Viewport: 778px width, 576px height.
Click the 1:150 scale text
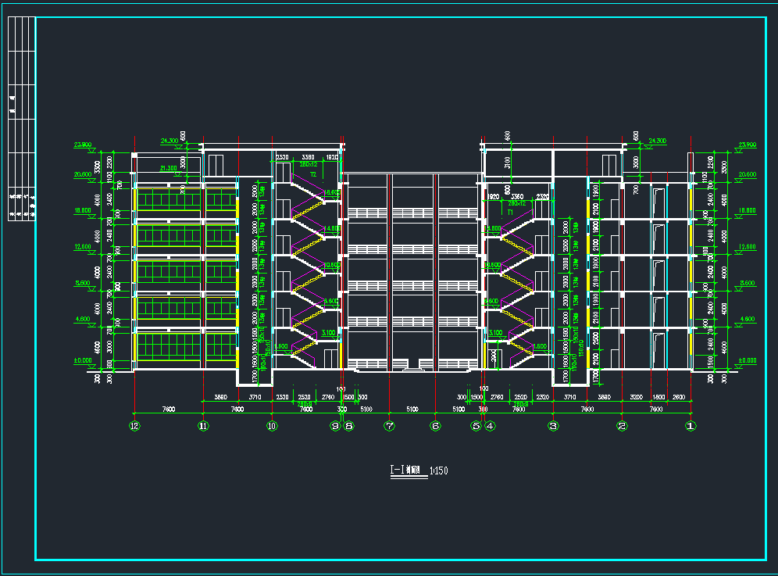438,470
